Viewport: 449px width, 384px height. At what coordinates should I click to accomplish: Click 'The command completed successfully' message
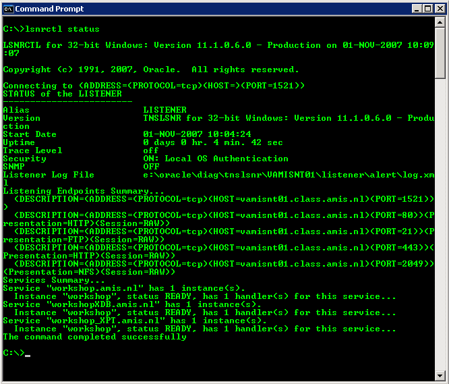point(94,337)
